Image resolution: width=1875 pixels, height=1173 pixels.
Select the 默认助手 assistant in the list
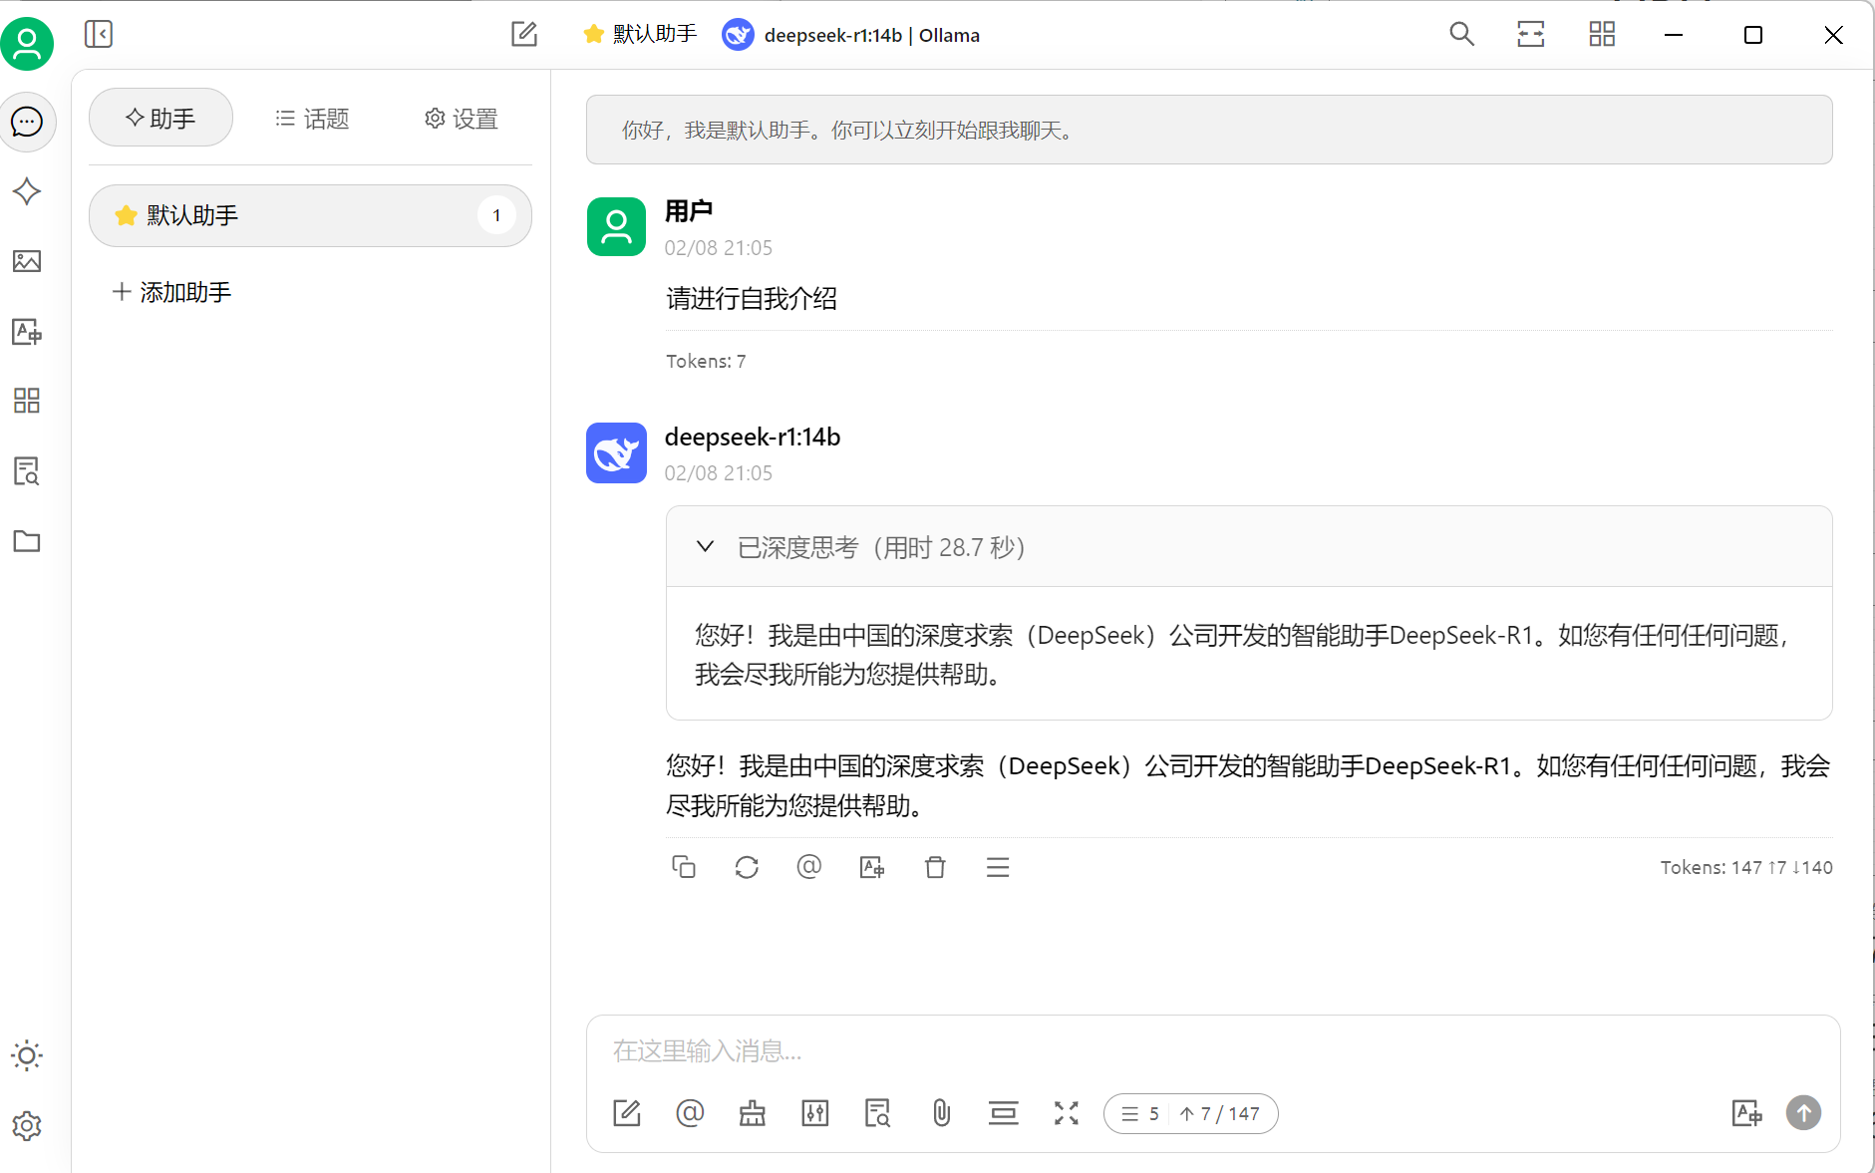pyautogui.click(x=310, y=215)
